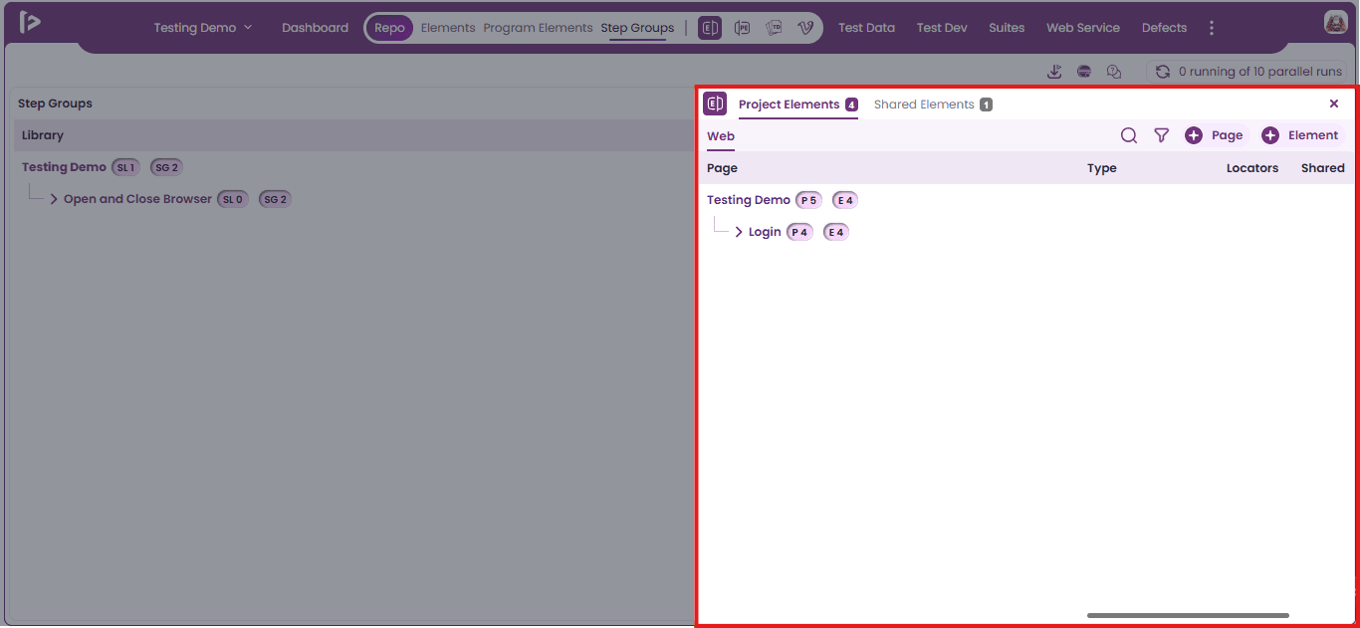Expand the Open and Close Browser group
The height and width of the screenshot is (628, 1360).
point(54,199)
